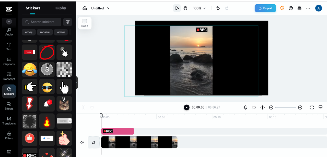This screenshot has height=157, width=327.
Task: Redo the last action
Action: point(227,8)
